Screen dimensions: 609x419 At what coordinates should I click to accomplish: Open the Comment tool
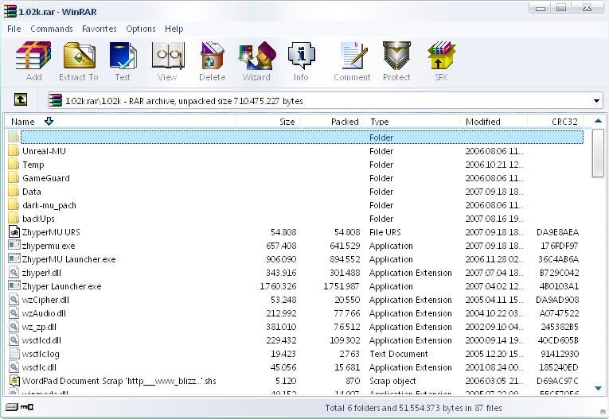click(352, 61)
